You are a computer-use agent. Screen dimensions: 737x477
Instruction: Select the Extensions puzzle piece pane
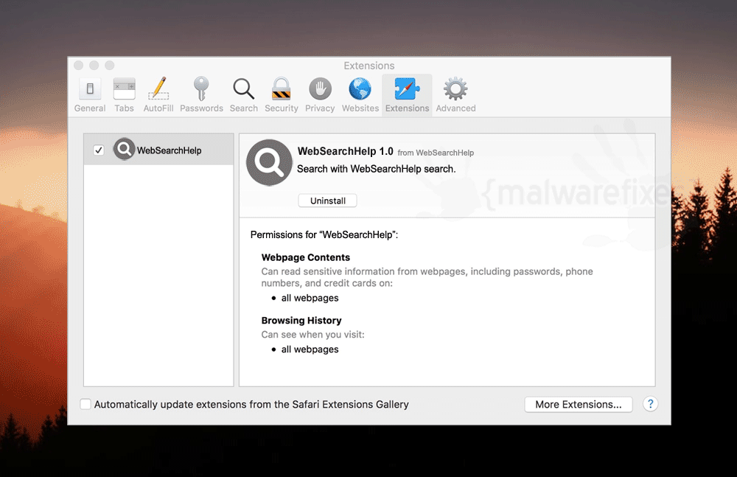(x=407, y=96)
